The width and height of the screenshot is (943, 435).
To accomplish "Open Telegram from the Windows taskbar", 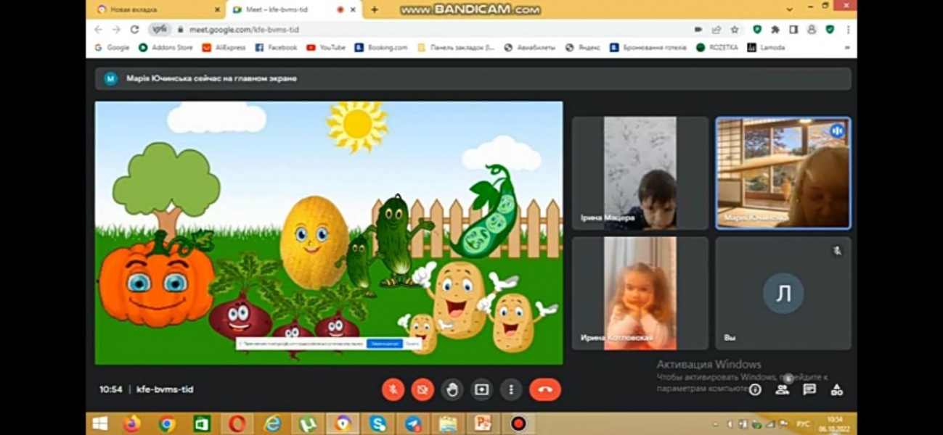I will [x=413, y=423].
